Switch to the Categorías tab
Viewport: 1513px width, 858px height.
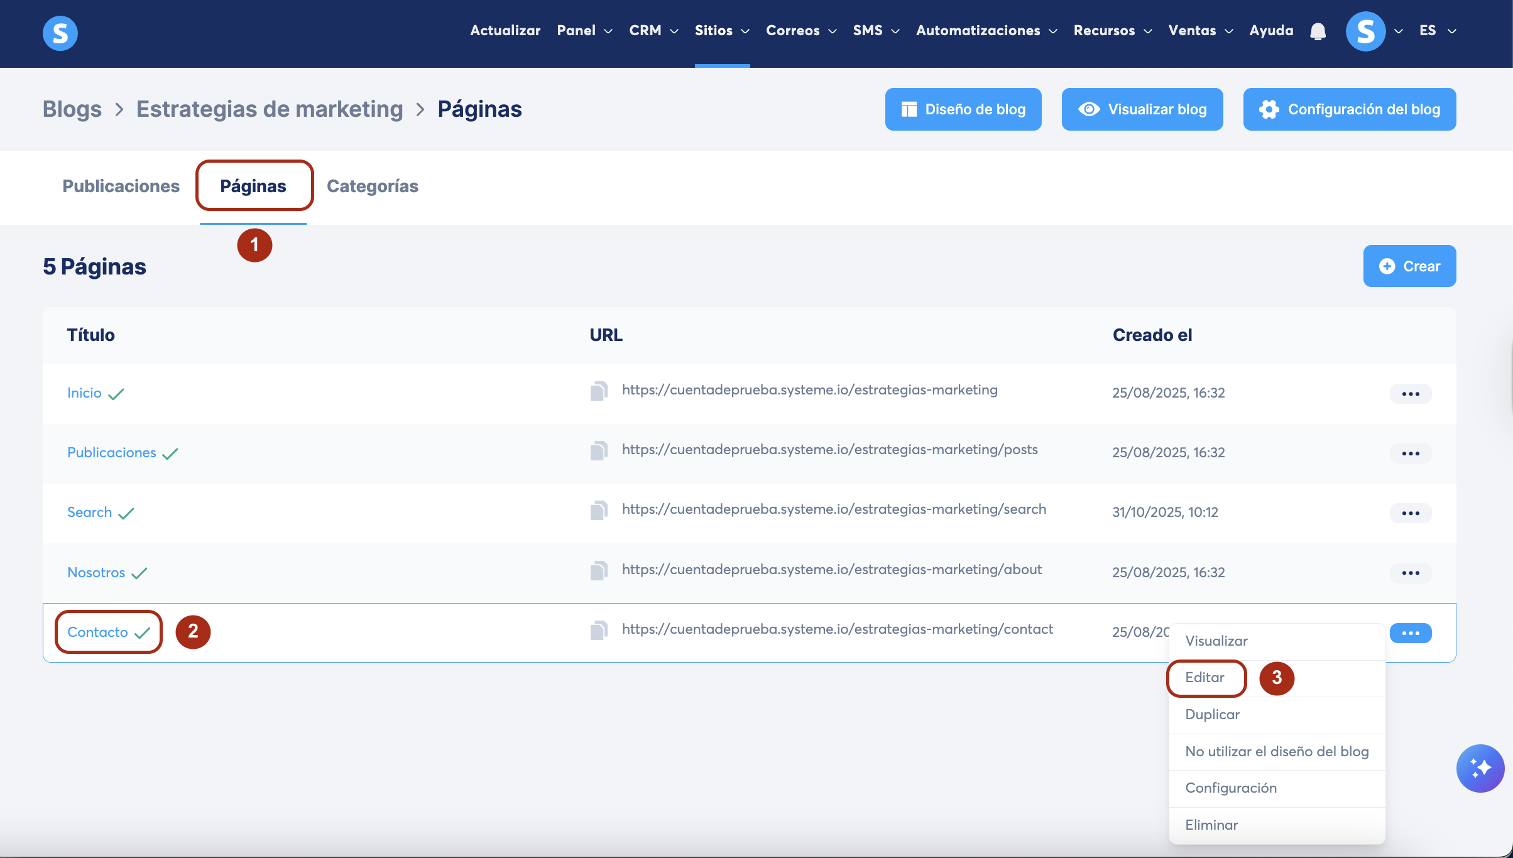372,187
